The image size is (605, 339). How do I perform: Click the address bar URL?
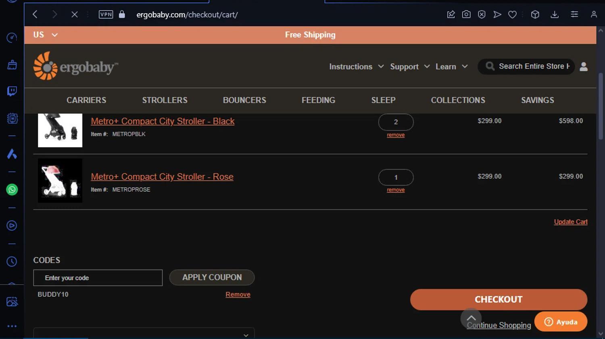pos(187,15)
